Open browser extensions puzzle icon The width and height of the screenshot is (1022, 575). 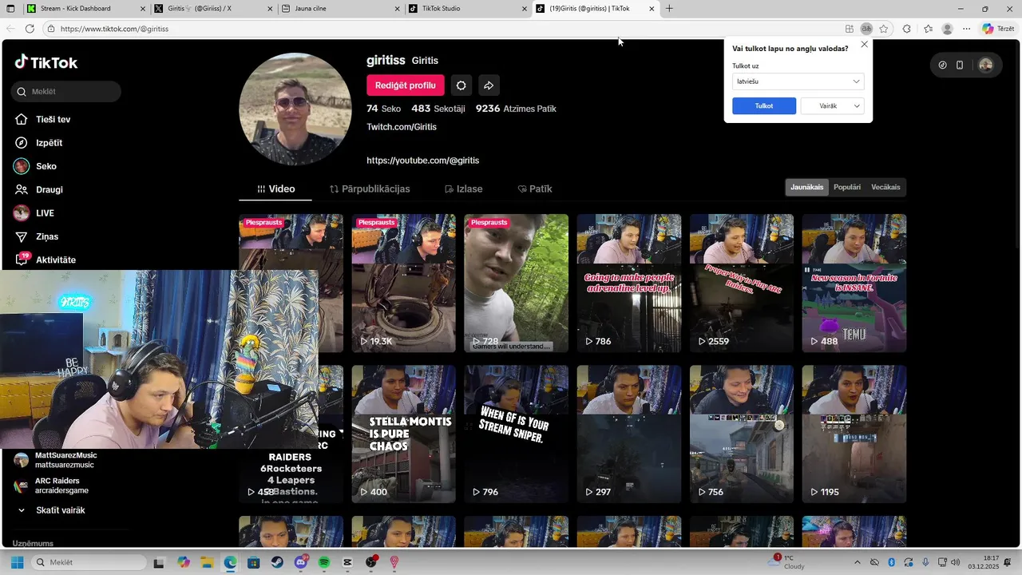coord(907,29)
